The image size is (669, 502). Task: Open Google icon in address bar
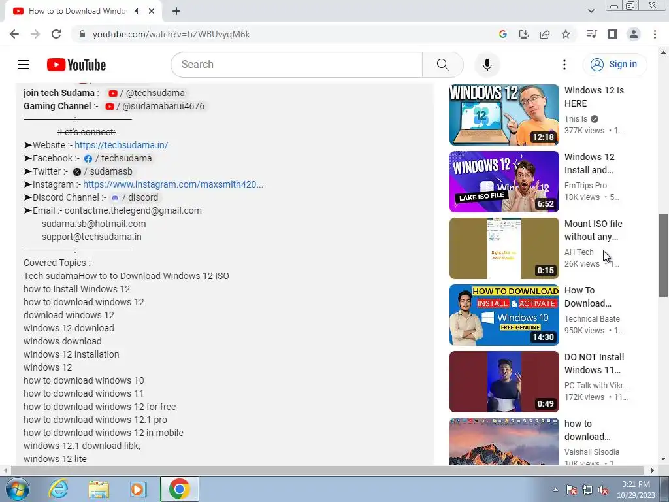pos(502,34)
